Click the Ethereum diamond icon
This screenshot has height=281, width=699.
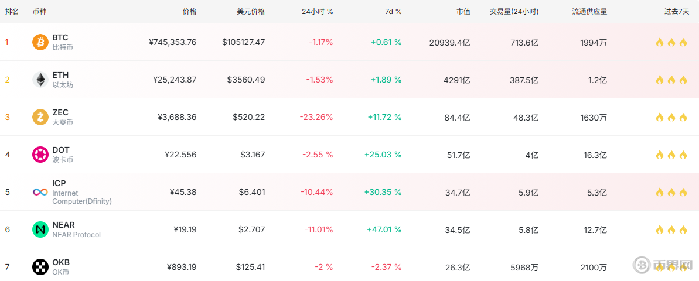[x=40, y=80]
